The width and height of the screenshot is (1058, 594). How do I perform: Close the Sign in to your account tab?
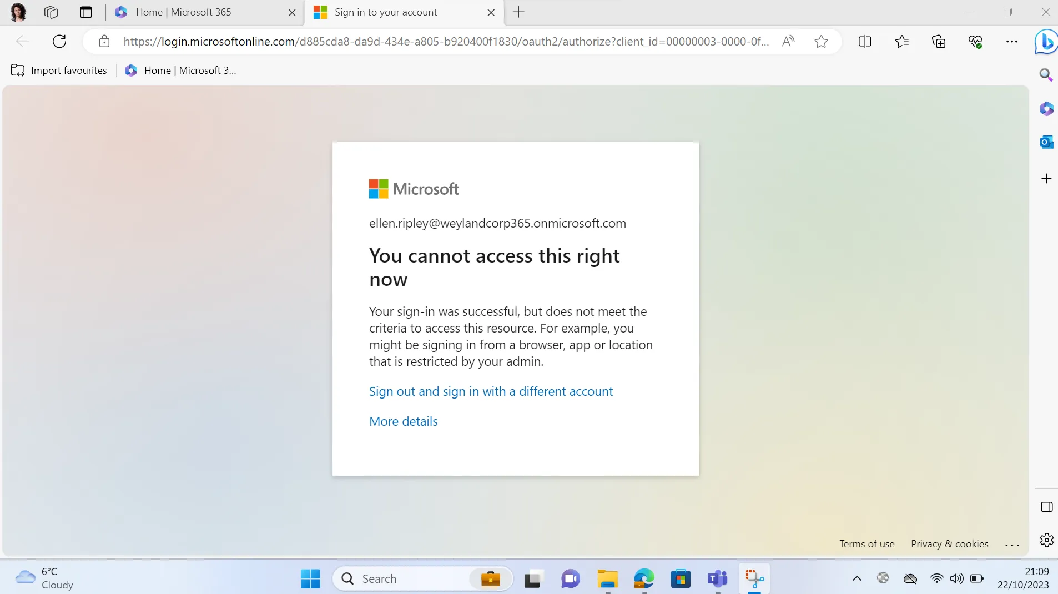click(x=491, y=12)
